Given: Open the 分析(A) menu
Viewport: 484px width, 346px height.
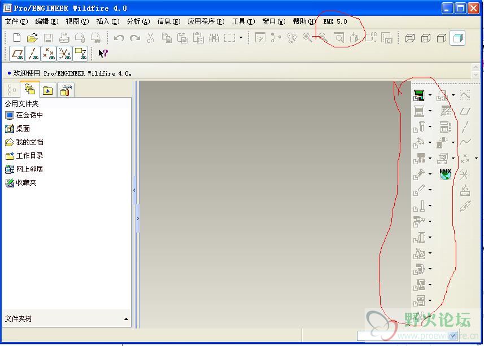Looking at the screenshot, I should (x=138, y=21).
